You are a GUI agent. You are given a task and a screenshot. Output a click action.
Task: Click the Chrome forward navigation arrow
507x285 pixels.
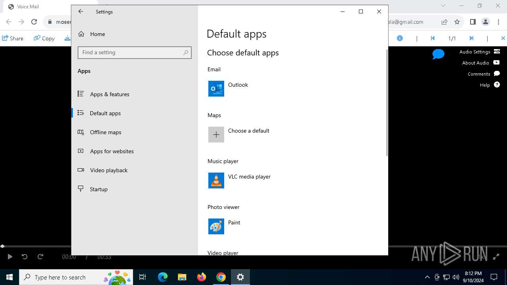click(21, 22)
